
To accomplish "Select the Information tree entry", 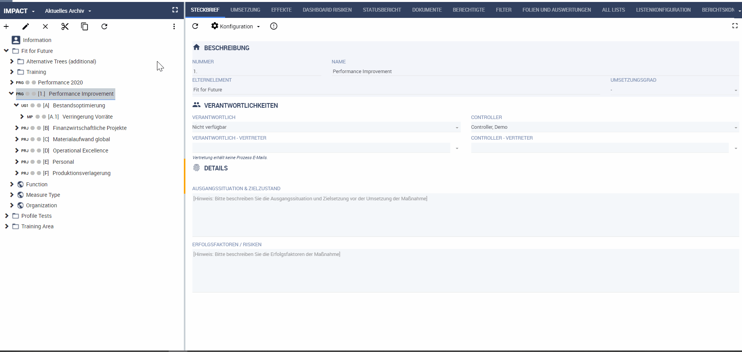I will click(x=37, y=40).
